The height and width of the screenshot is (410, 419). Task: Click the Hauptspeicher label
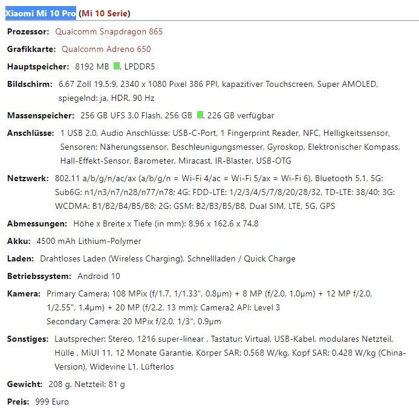tap(38, 67)
